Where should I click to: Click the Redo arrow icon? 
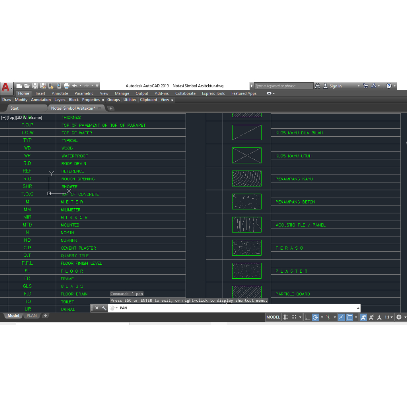86,86
